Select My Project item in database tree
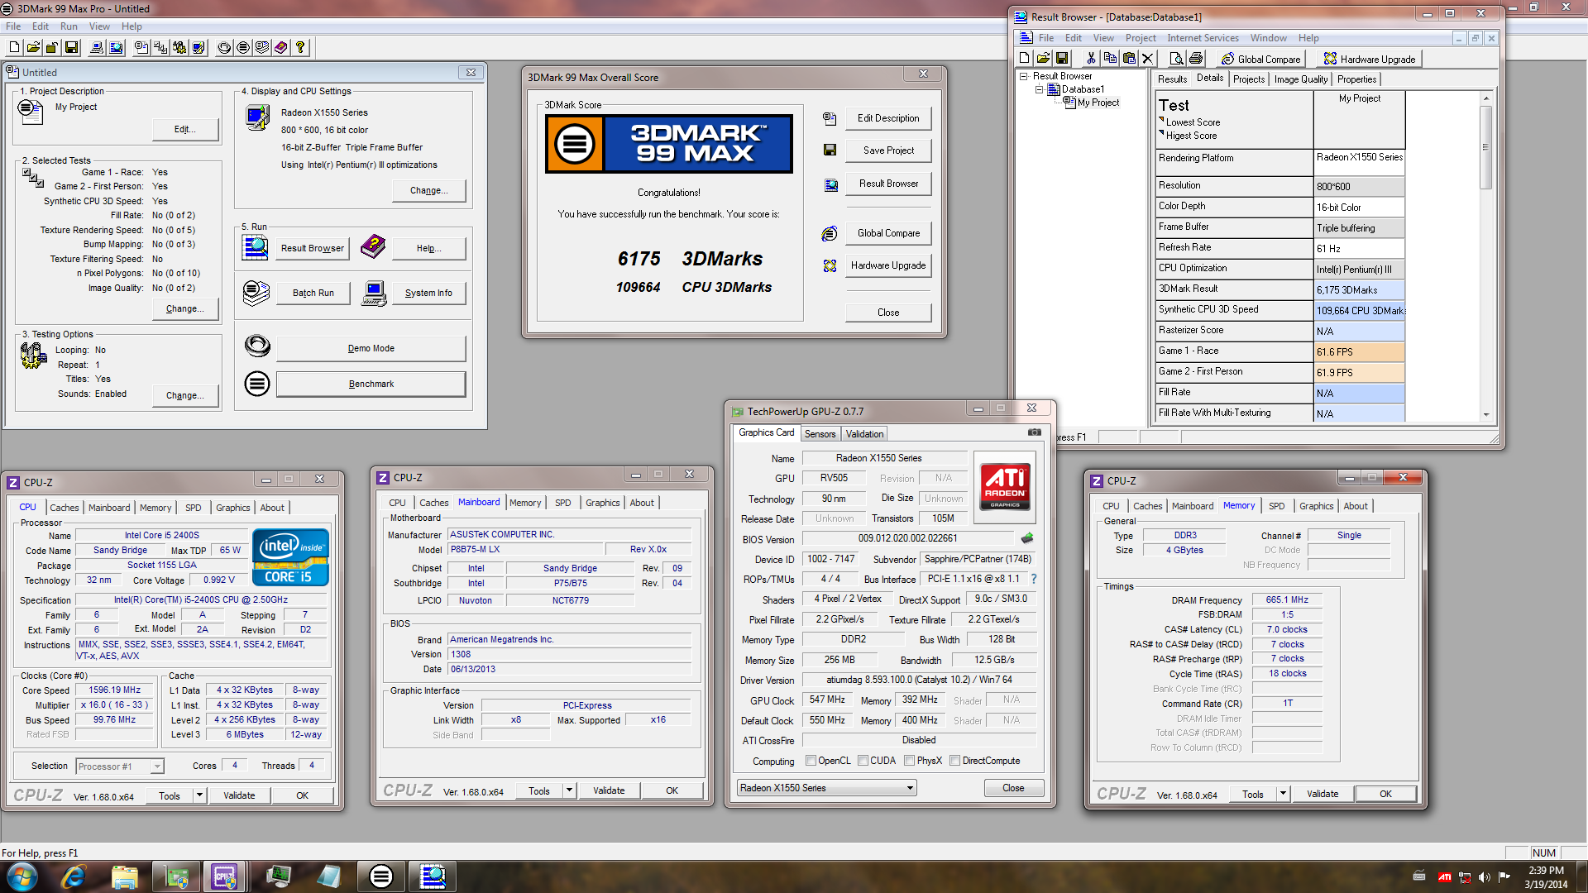The height and width of the screenshot is (893, 1588). (x=1098, y=103)
